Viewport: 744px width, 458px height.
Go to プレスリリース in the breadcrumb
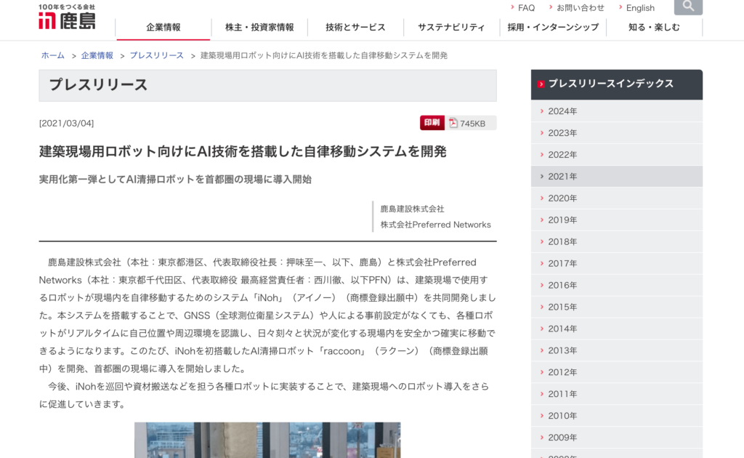(x=157, y=55)
